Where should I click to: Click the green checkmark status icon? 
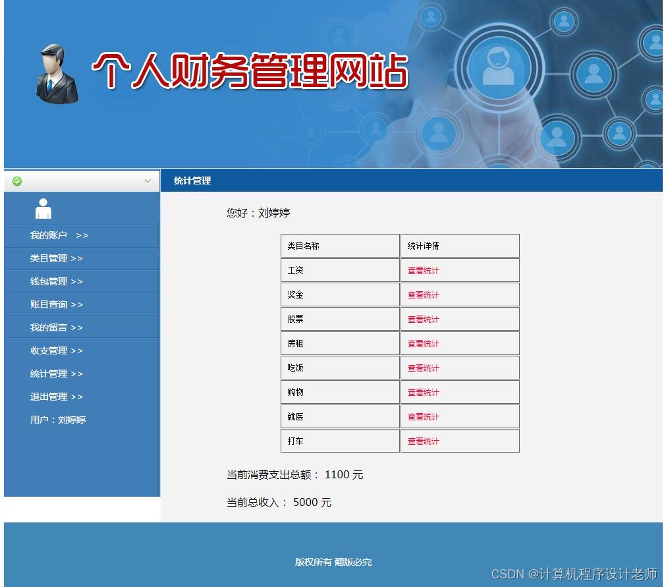pos(17,181)
